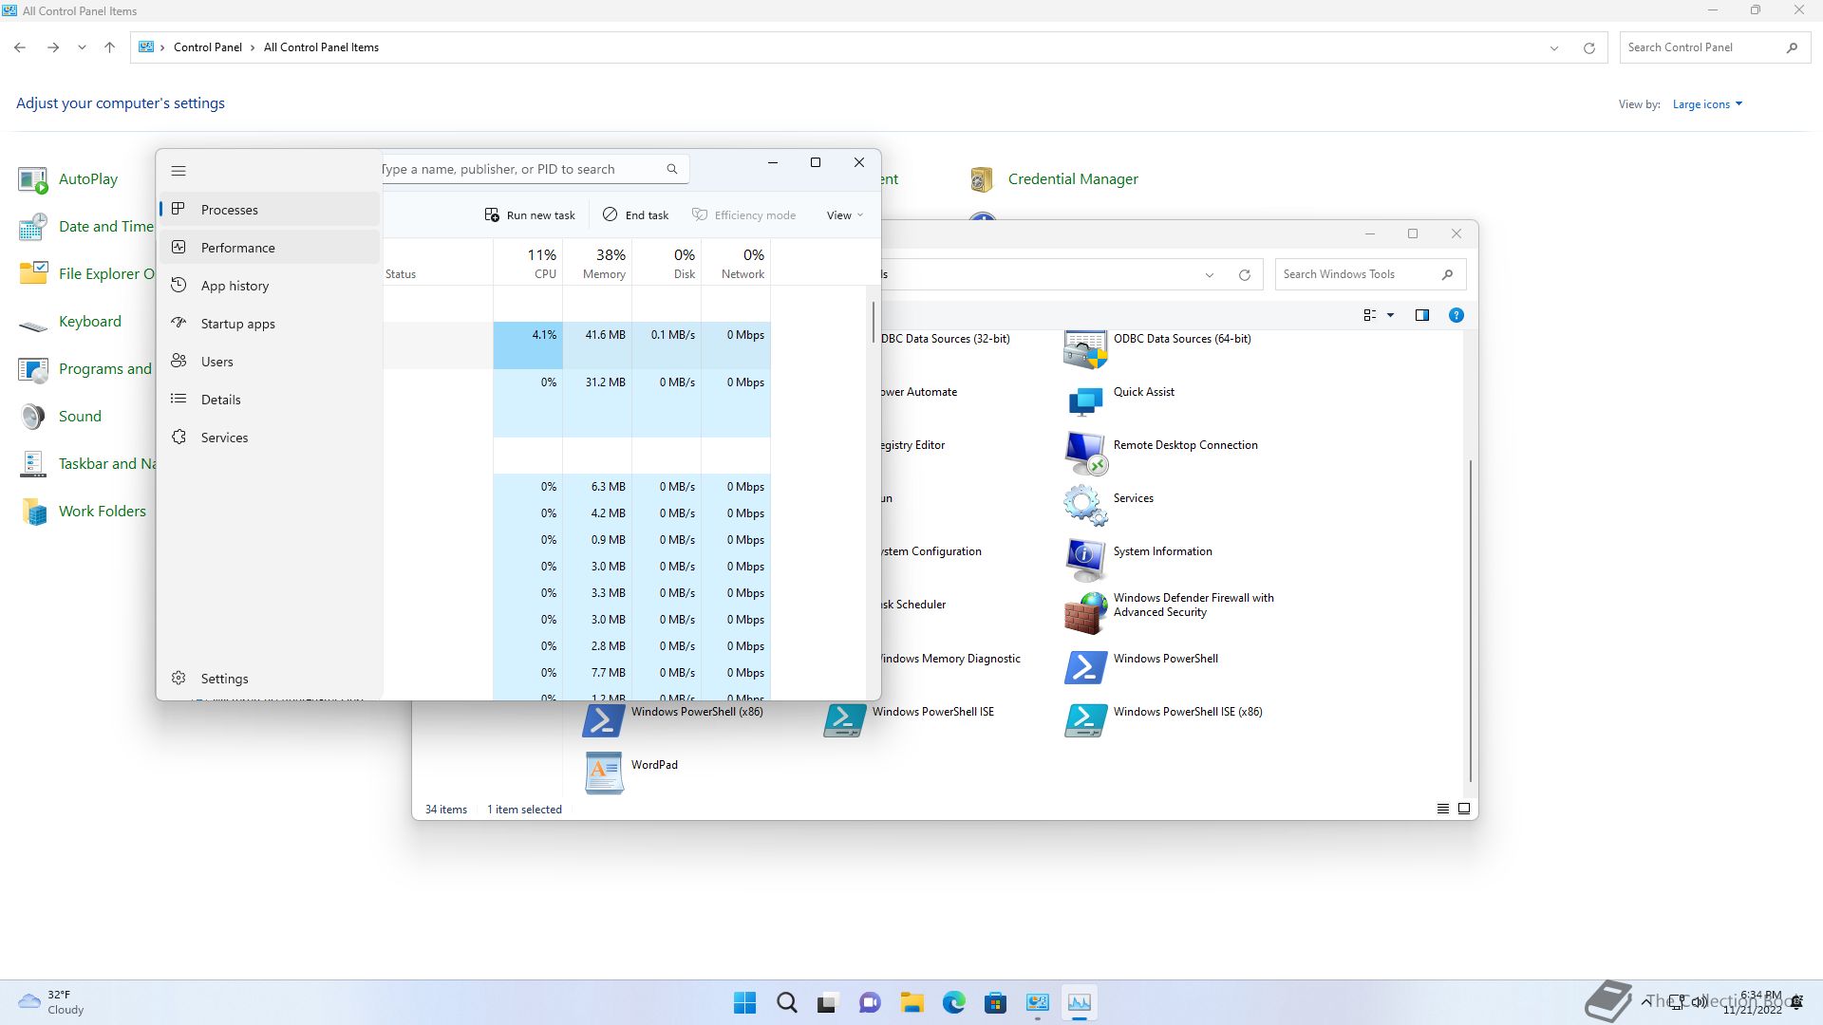
Task: Refresh the Windows Tools address bar
Action: coord(1244,275)
